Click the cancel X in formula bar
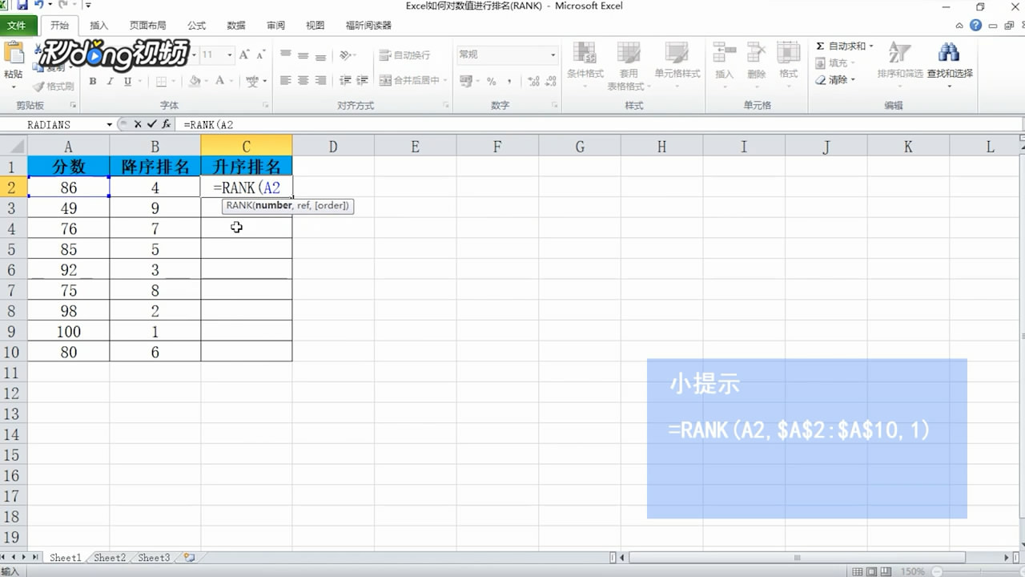The width and height of the screenshot is (1025, 577). click(138, 124)
